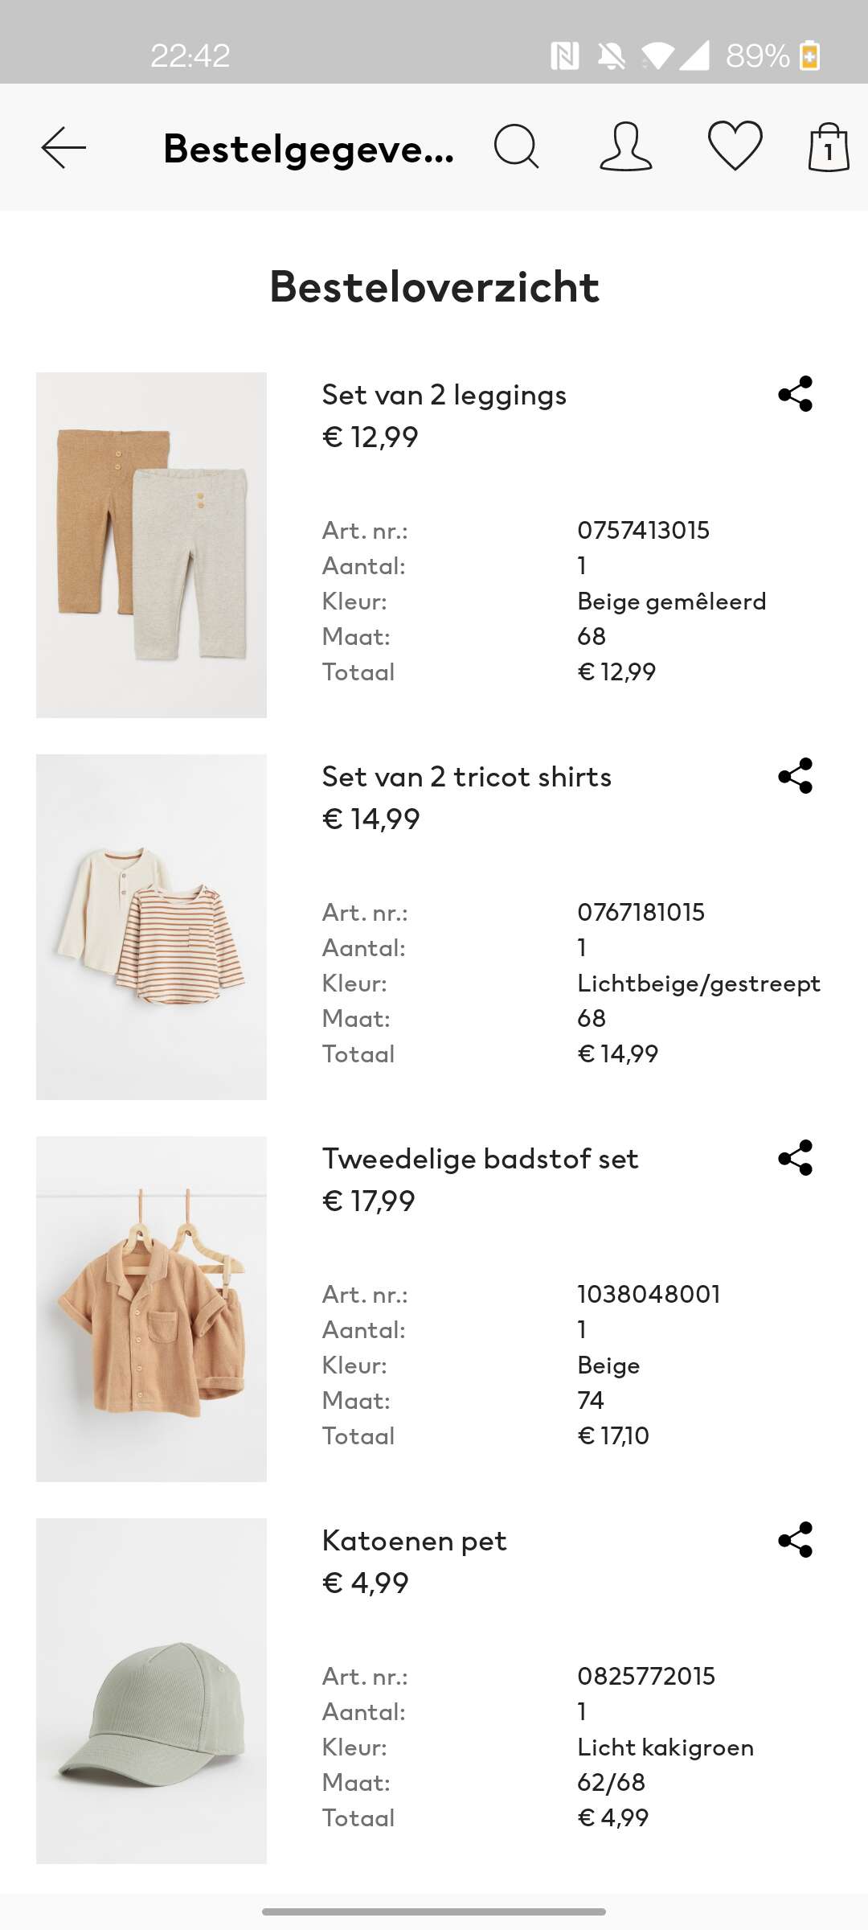Tap the bottom navigation gesture handle
The height and width of the screenshot is (1930, 868).
434,1912
